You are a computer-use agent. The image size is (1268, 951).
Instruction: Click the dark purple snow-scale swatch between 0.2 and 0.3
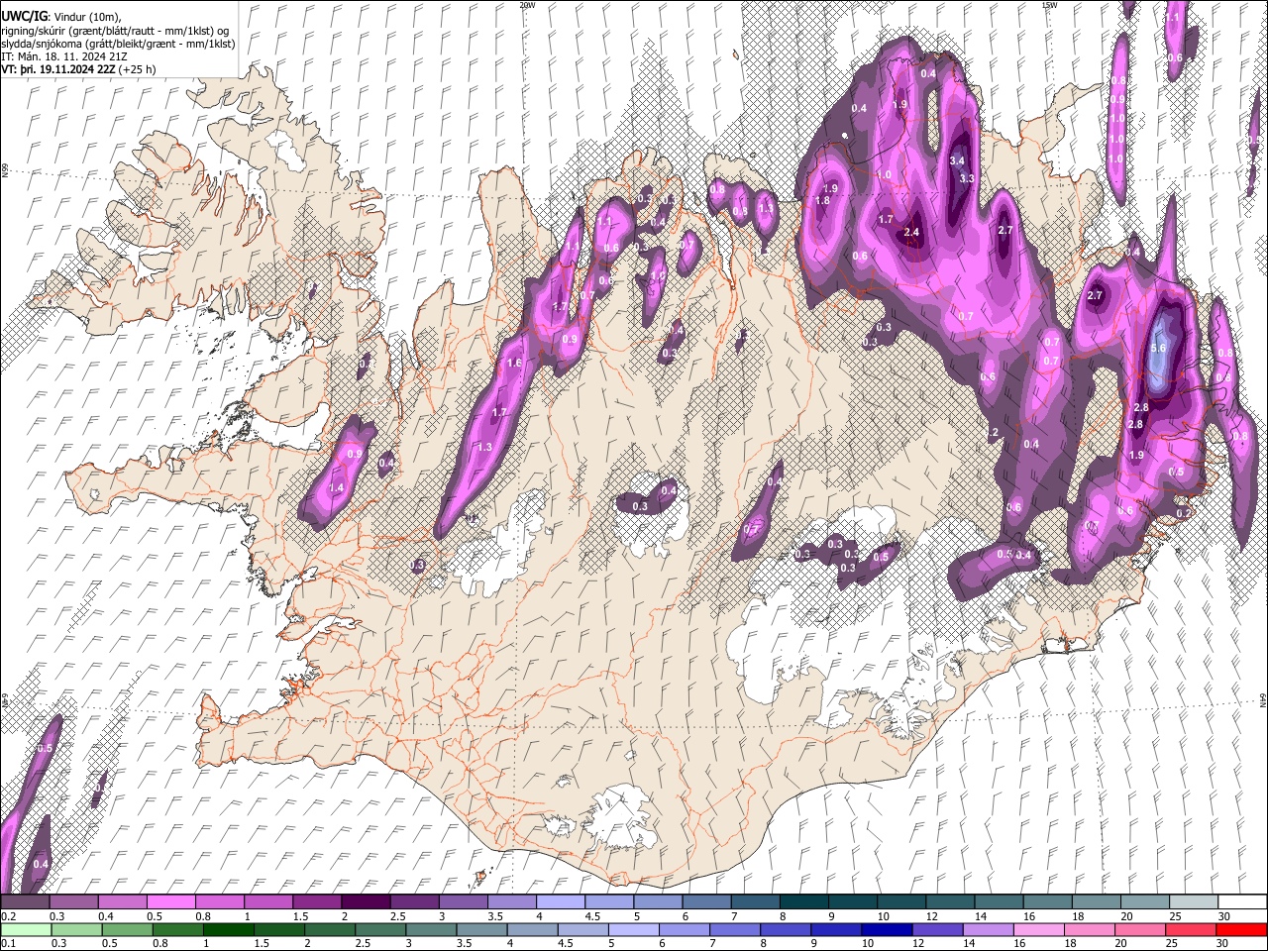pos(26,902)
